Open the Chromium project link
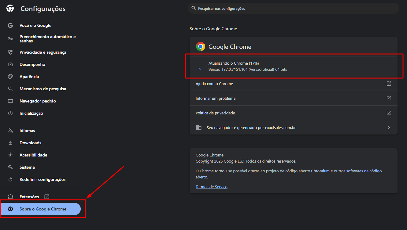The height and width of the screenshot is (230, 407). [x=320, y=171]
